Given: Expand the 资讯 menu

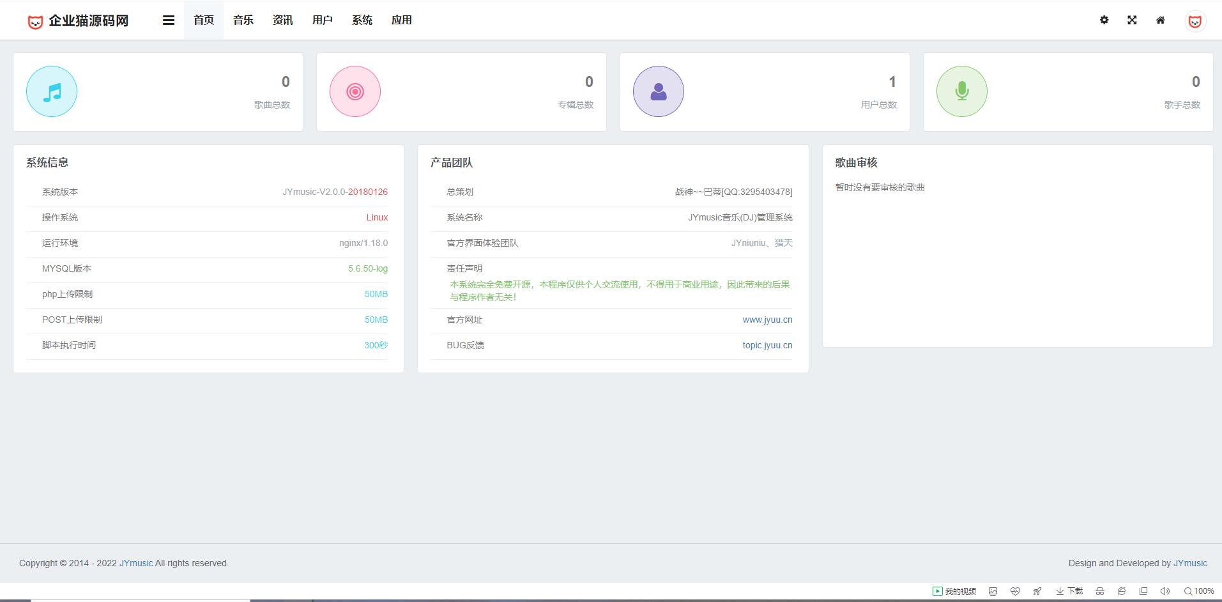Looking at the screenshot, I should coord(283,20).
